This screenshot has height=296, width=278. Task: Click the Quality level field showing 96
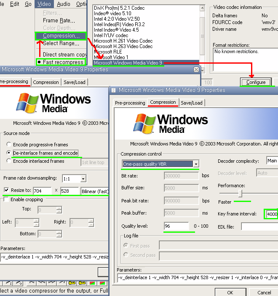click(x=176, y=226)
